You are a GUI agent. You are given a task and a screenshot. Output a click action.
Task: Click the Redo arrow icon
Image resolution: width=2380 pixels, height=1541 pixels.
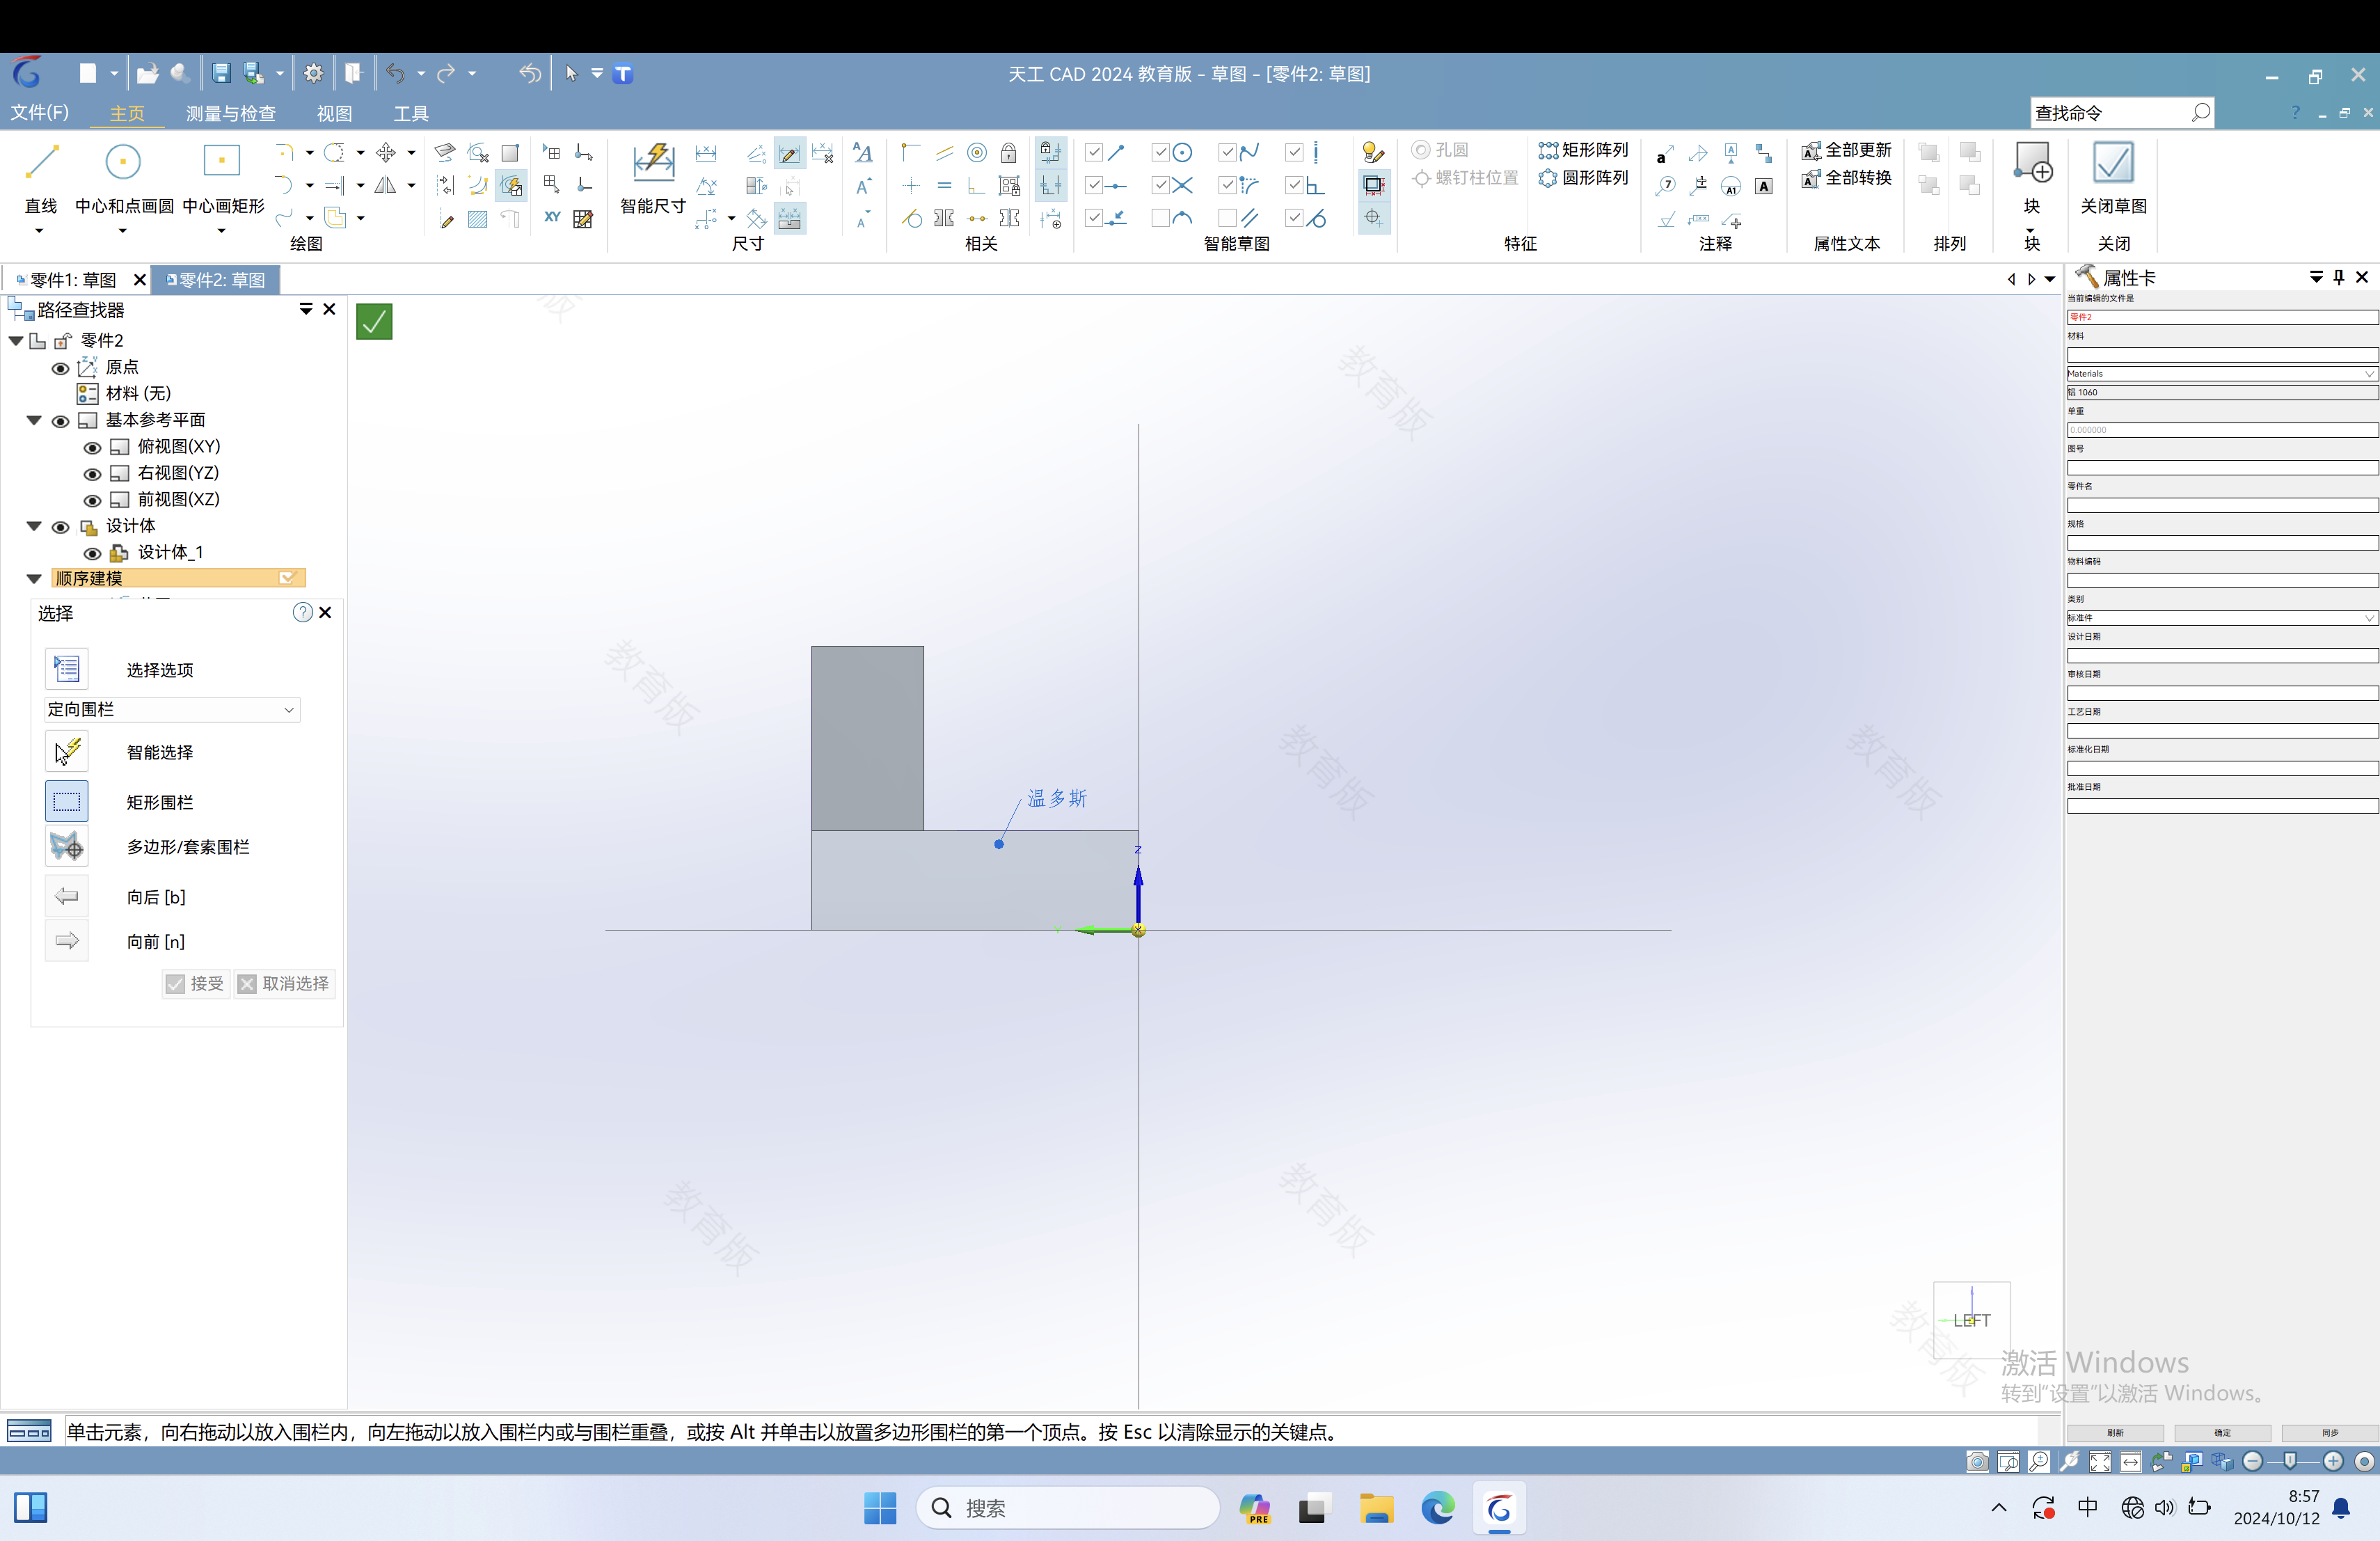pyautogui.click(x=446, y=74)
